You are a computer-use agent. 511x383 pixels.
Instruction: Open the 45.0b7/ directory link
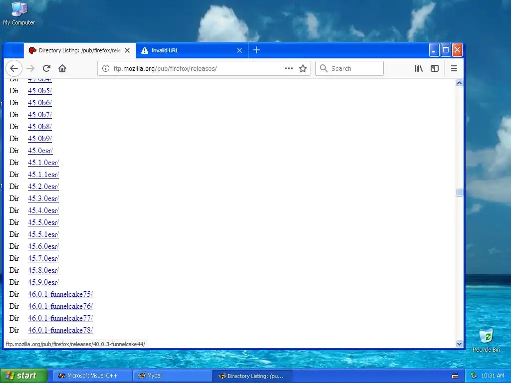(40, 115)
